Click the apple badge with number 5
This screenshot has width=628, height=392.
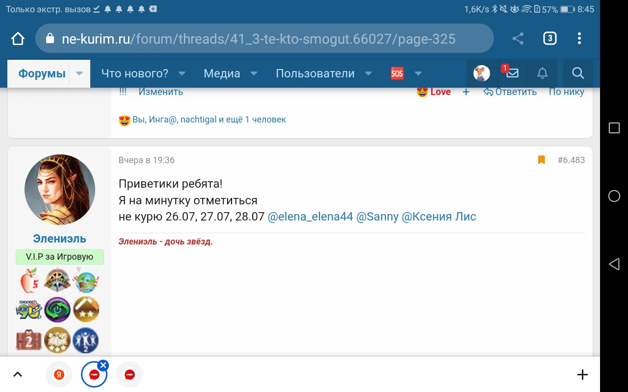[28, 280]
